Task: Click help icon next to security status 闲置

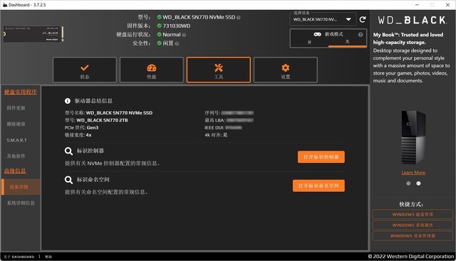Action: pyautogui.click(x=177, y=43)
